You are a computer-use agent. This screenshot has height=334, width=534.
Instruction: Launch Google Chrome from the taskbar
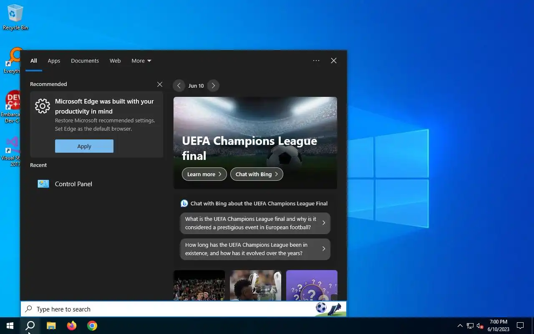pyautogui.click(x=92, y=326)
